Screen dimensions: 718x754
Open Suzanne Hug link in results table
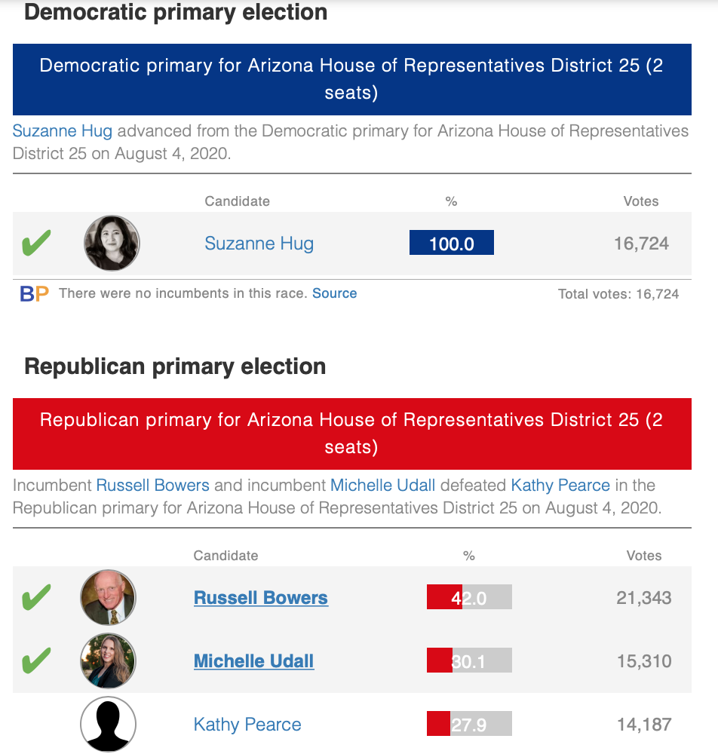point(259,244)
